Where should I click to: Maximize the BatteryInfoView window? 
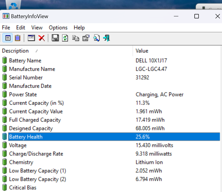tap(196, 16)
